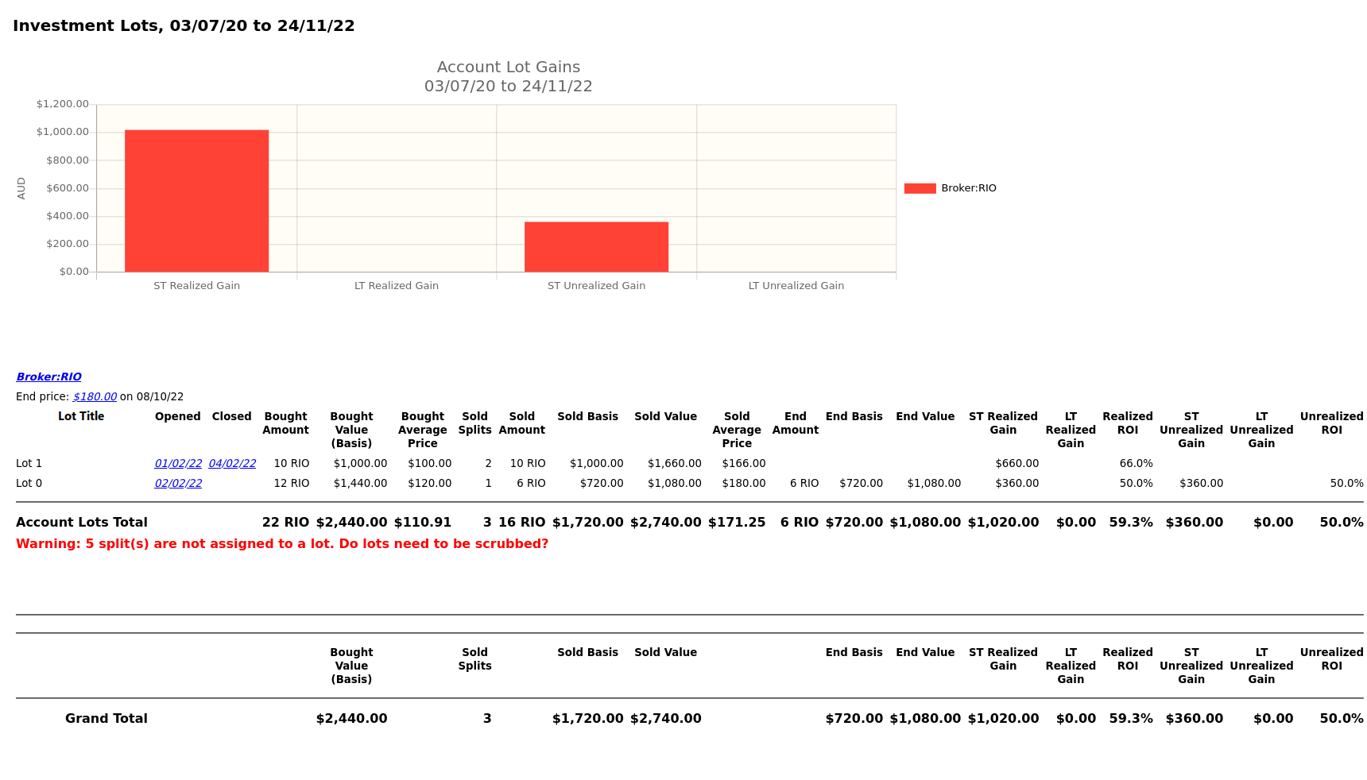Click the LT Realized Gain axis label

click(x=396, y=286)
